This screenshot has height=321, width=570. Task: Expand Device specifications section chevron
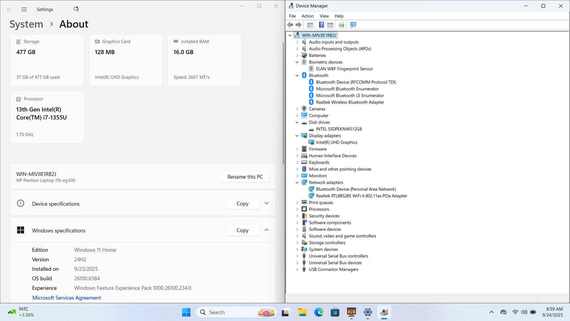pyautogui.click(x=266, y=203)
